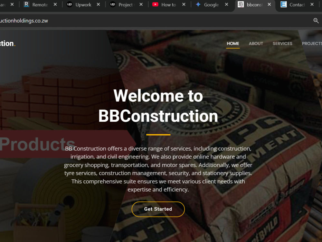Open the HOME nav link

pos(233,44)
